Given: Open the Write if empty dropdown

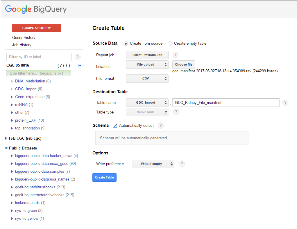Looking at the screenshot, I should click(153, 164).
